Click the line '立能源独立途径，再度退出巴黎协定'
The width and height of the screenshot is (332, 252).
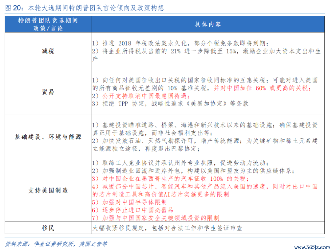tap(146, 149)
